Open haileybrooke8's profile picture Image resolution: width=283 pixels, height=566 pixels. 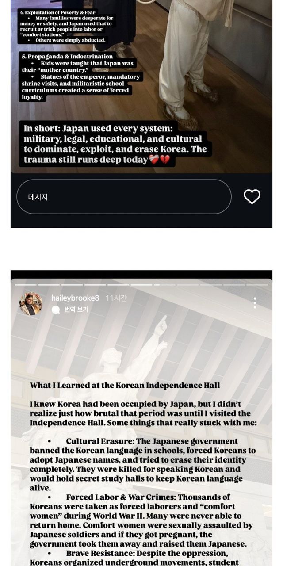31,304
